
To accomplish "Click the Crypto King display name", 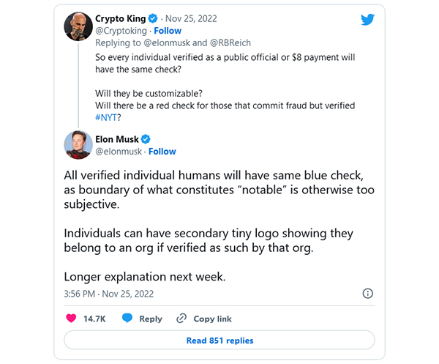I will [x=120, y=18].
